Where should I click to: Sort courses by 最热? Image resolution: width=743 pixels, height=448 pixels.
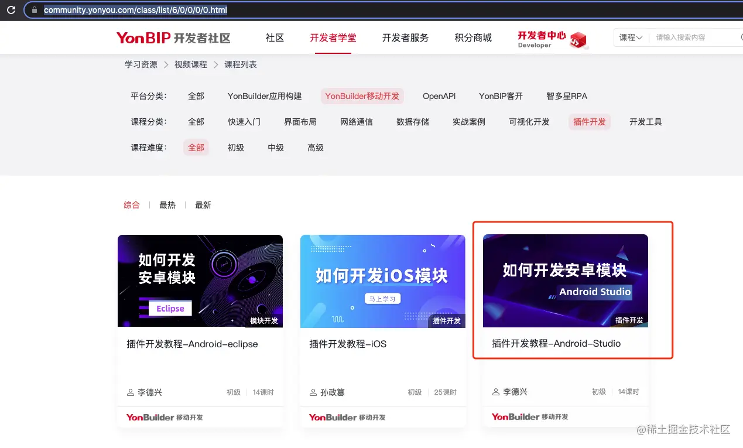click(167, 205)
